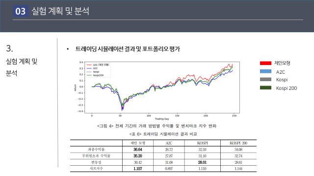The image size is (314, 176).
Task: Click the chart's inner legend box
Action: click(98, 70)
